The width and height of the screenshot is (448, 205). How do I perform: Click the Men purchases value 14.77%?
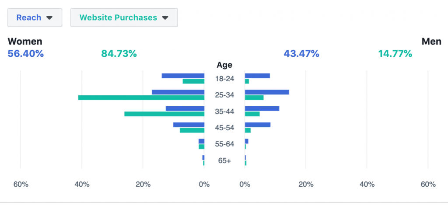click(x=395, y=54)
